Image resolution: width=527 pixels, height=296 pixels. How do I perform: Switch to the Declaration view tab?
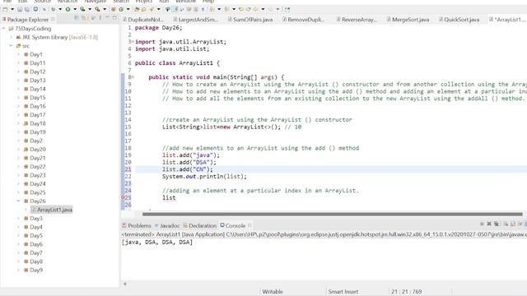(x=199, y=225)
